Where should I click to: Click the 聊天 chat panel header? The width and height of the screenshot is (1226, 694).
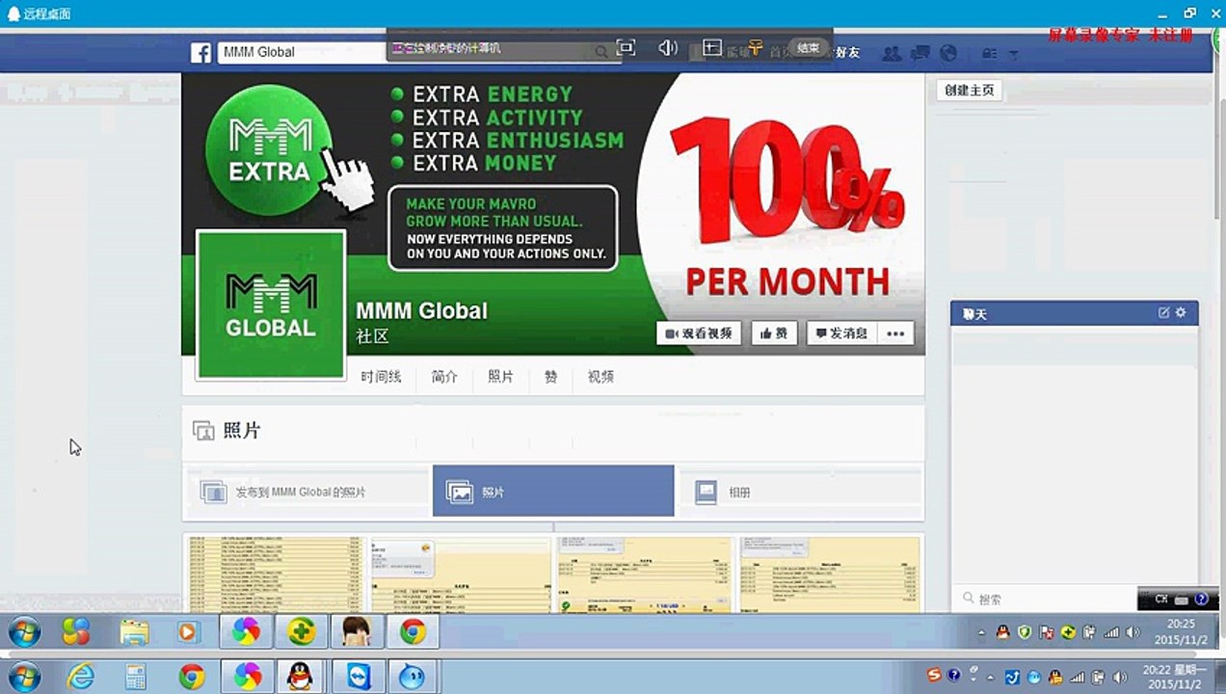[x=1075, y=314]
